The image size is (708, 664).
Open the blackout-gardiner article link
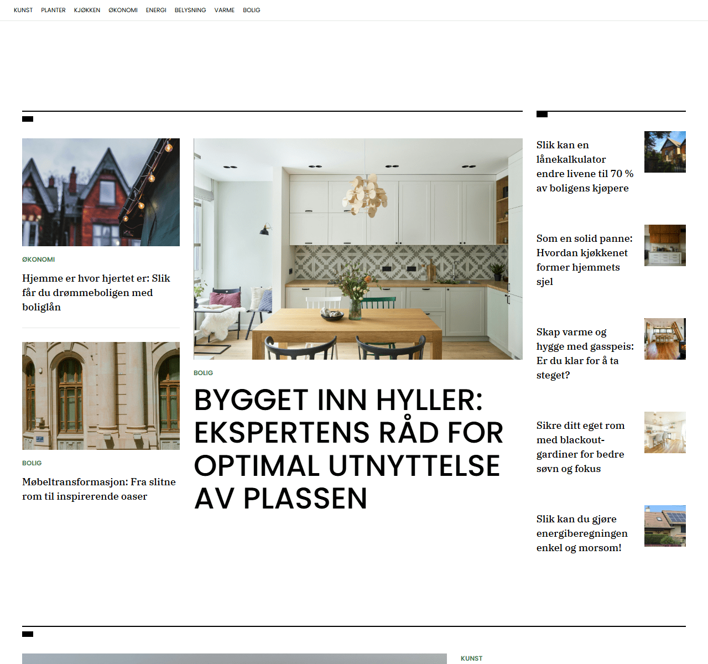(x=580, y=447)
